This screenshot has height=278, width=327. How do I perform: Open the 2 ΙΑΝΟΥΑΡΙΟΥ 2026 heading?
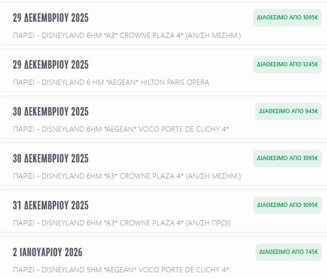point(47,252)
